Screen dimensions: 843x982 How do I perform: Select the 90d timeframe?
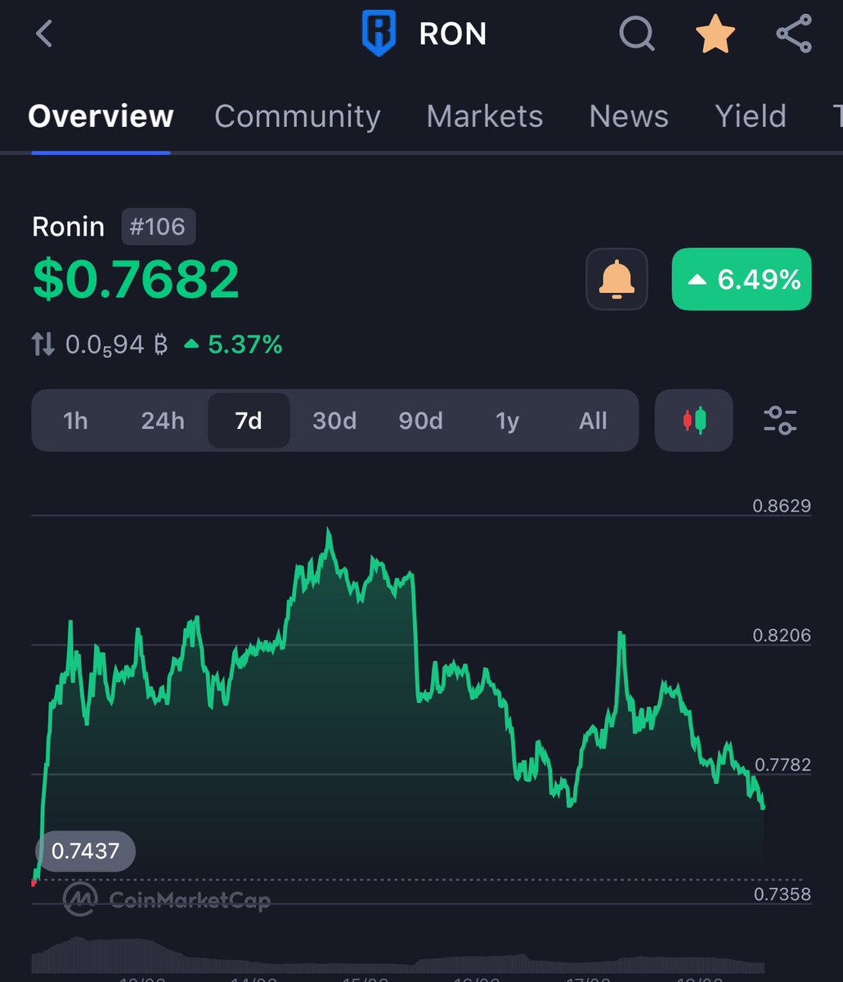click(420, 421)
